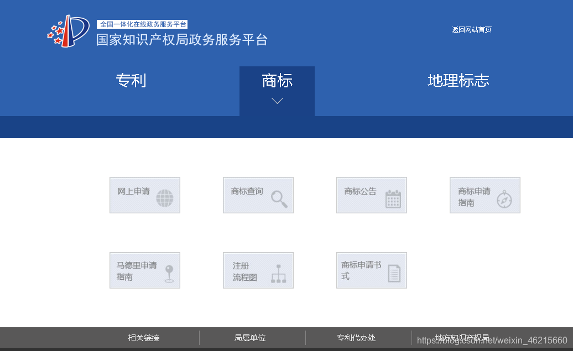The width and height of the screenshot is (573, 351).
Task: Open the 商标公告 card label
Action: [x=360, y=191]
